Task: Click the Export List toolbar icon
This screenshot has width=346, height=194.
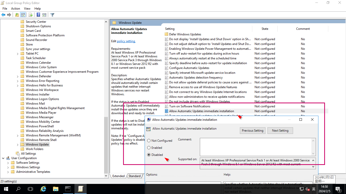Action: [30, 15]
